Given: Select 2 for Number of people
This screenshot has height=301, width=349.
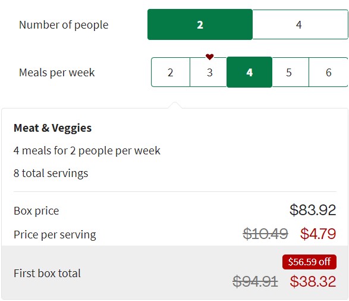Looking at the screenshot, I should (x=200, y=24).
